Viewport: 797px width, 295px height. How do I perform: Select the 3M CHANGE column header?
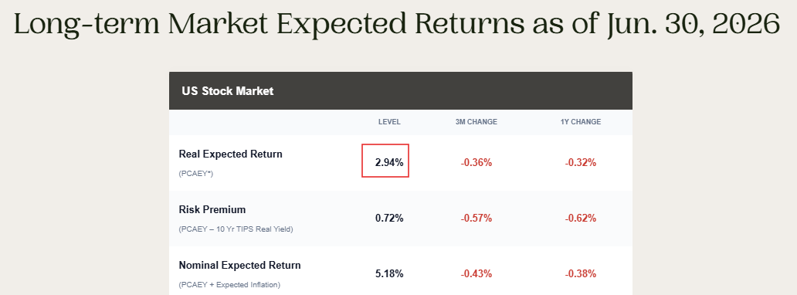[477, 122]
